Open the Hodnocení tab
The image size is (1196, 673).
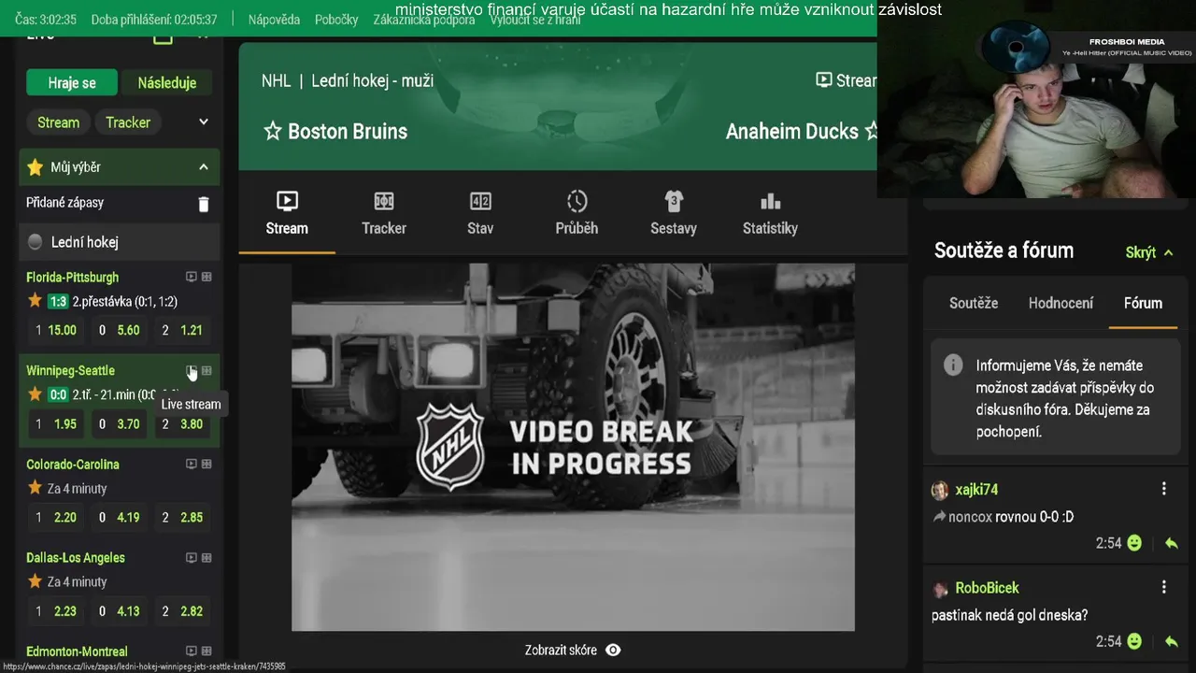(1061, 303)
